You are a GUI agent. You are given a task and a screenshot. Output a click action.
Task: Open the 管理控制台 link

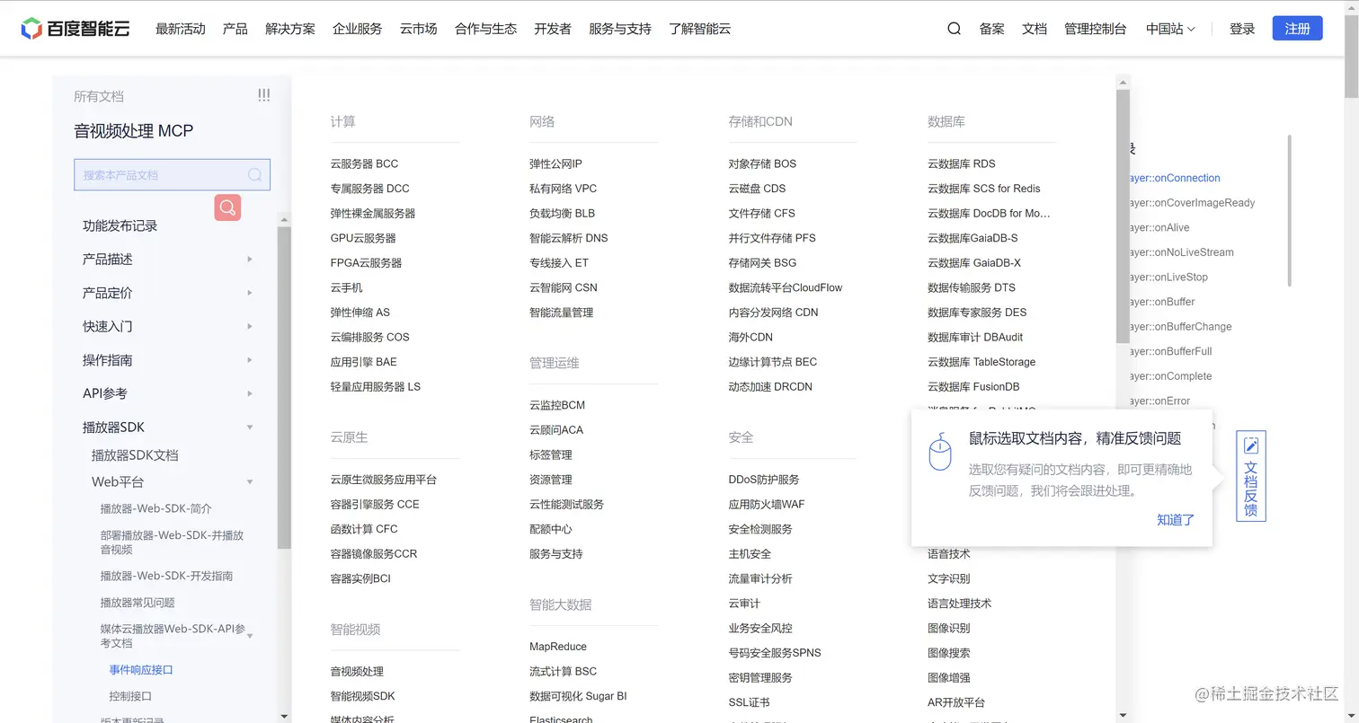1095,29
